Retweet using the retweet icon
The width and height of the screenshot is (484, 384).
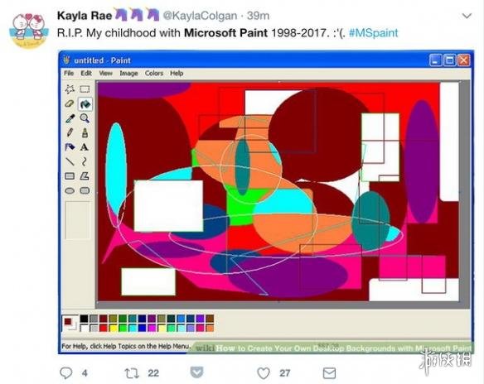point(132,373)
